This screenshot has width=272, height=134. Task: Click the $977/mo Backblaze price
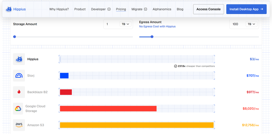click(253, 92)
